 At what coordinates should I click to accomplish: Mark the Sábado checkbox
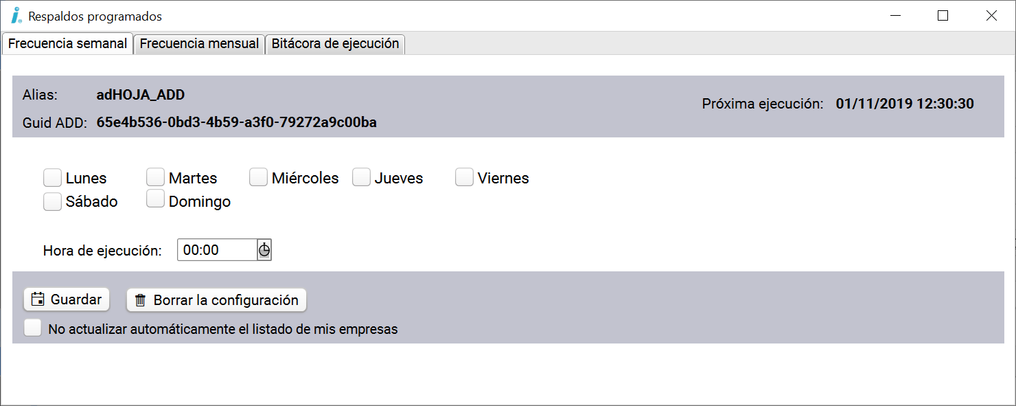pos(52,202)
